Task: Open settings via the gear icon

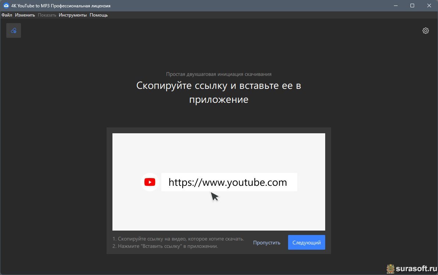Action: click(x=426, y=31)
